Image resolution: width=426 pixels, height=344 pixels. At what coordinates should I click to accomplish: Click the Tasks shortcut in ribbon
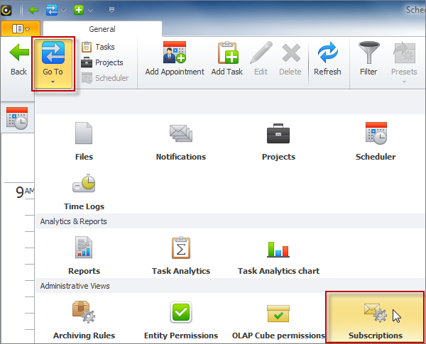coord(98,47)
